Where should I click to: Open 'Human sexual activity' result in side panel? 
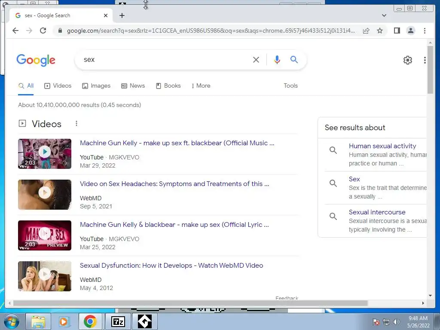pyautogui.click(x=382, y=146)
